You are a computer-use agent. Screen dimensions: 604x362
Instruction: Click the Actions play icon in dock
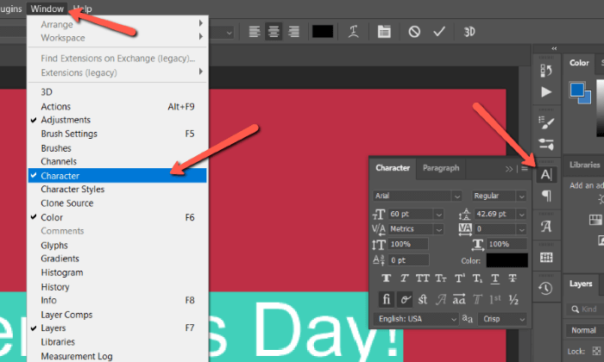pyautogui.click(x=545, y=91)
